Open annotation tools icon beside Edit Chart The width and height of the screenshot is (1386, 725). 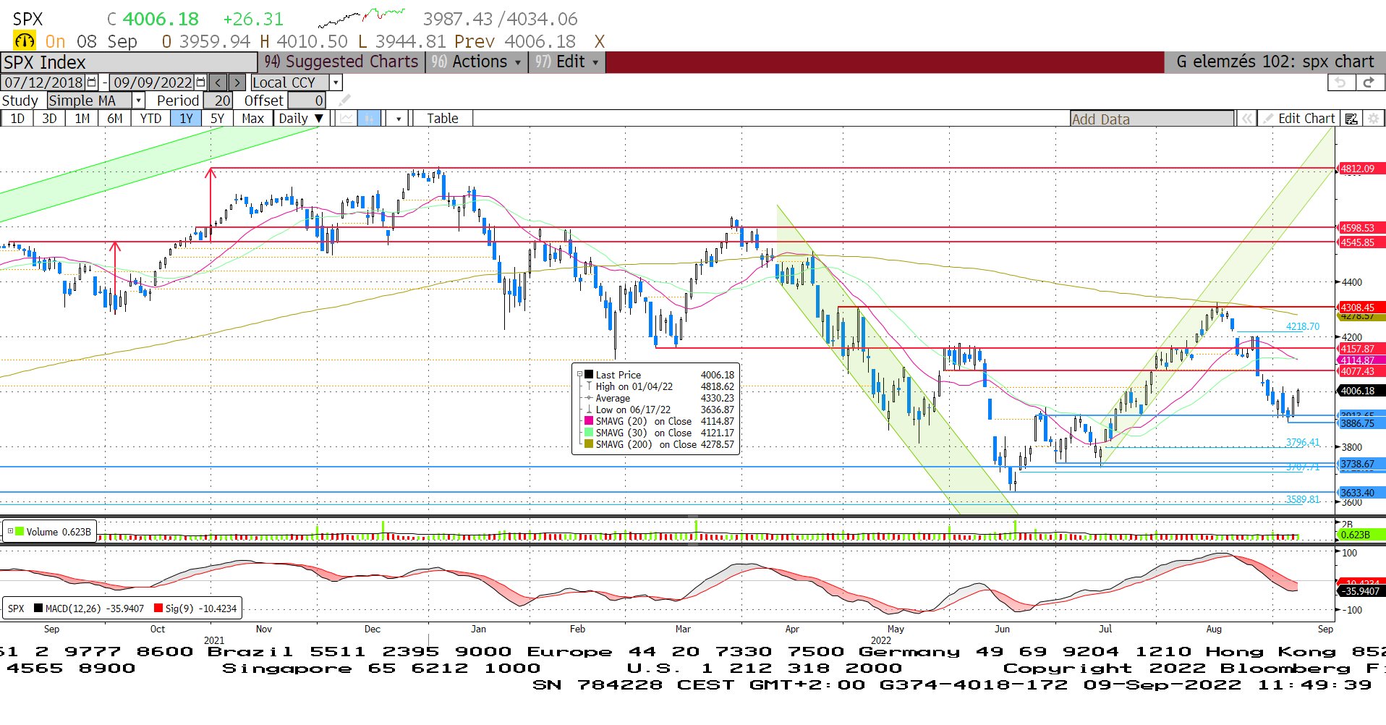pyautogui.click(x=1351, y=119)
